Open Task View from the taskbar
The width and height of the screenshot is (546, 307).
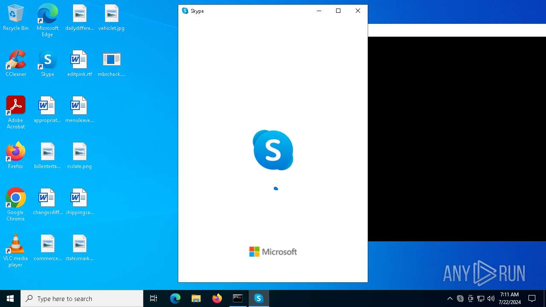pos(154,298)
